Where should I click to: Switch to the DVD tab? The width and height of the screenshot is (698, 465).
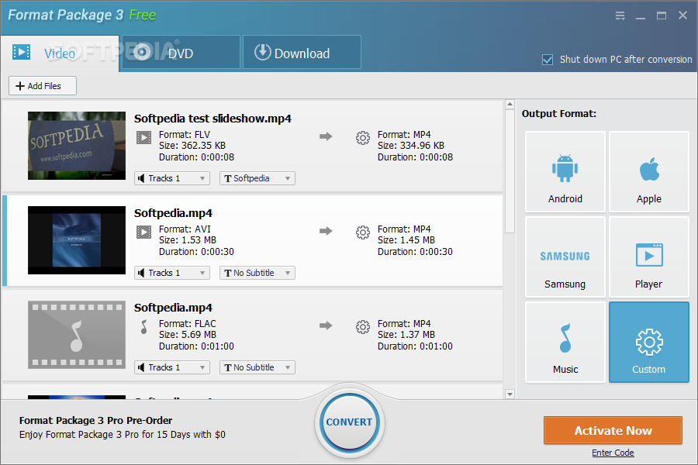[x=180, y=53]
